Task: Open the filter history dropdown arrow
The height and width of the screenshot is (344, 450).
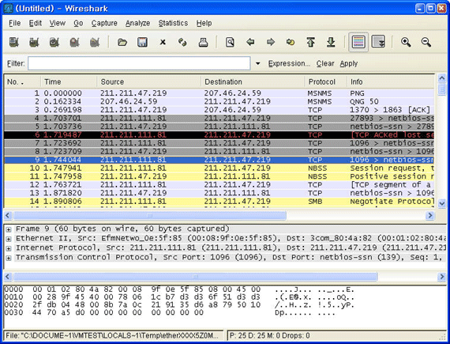Action: point(257,63)
